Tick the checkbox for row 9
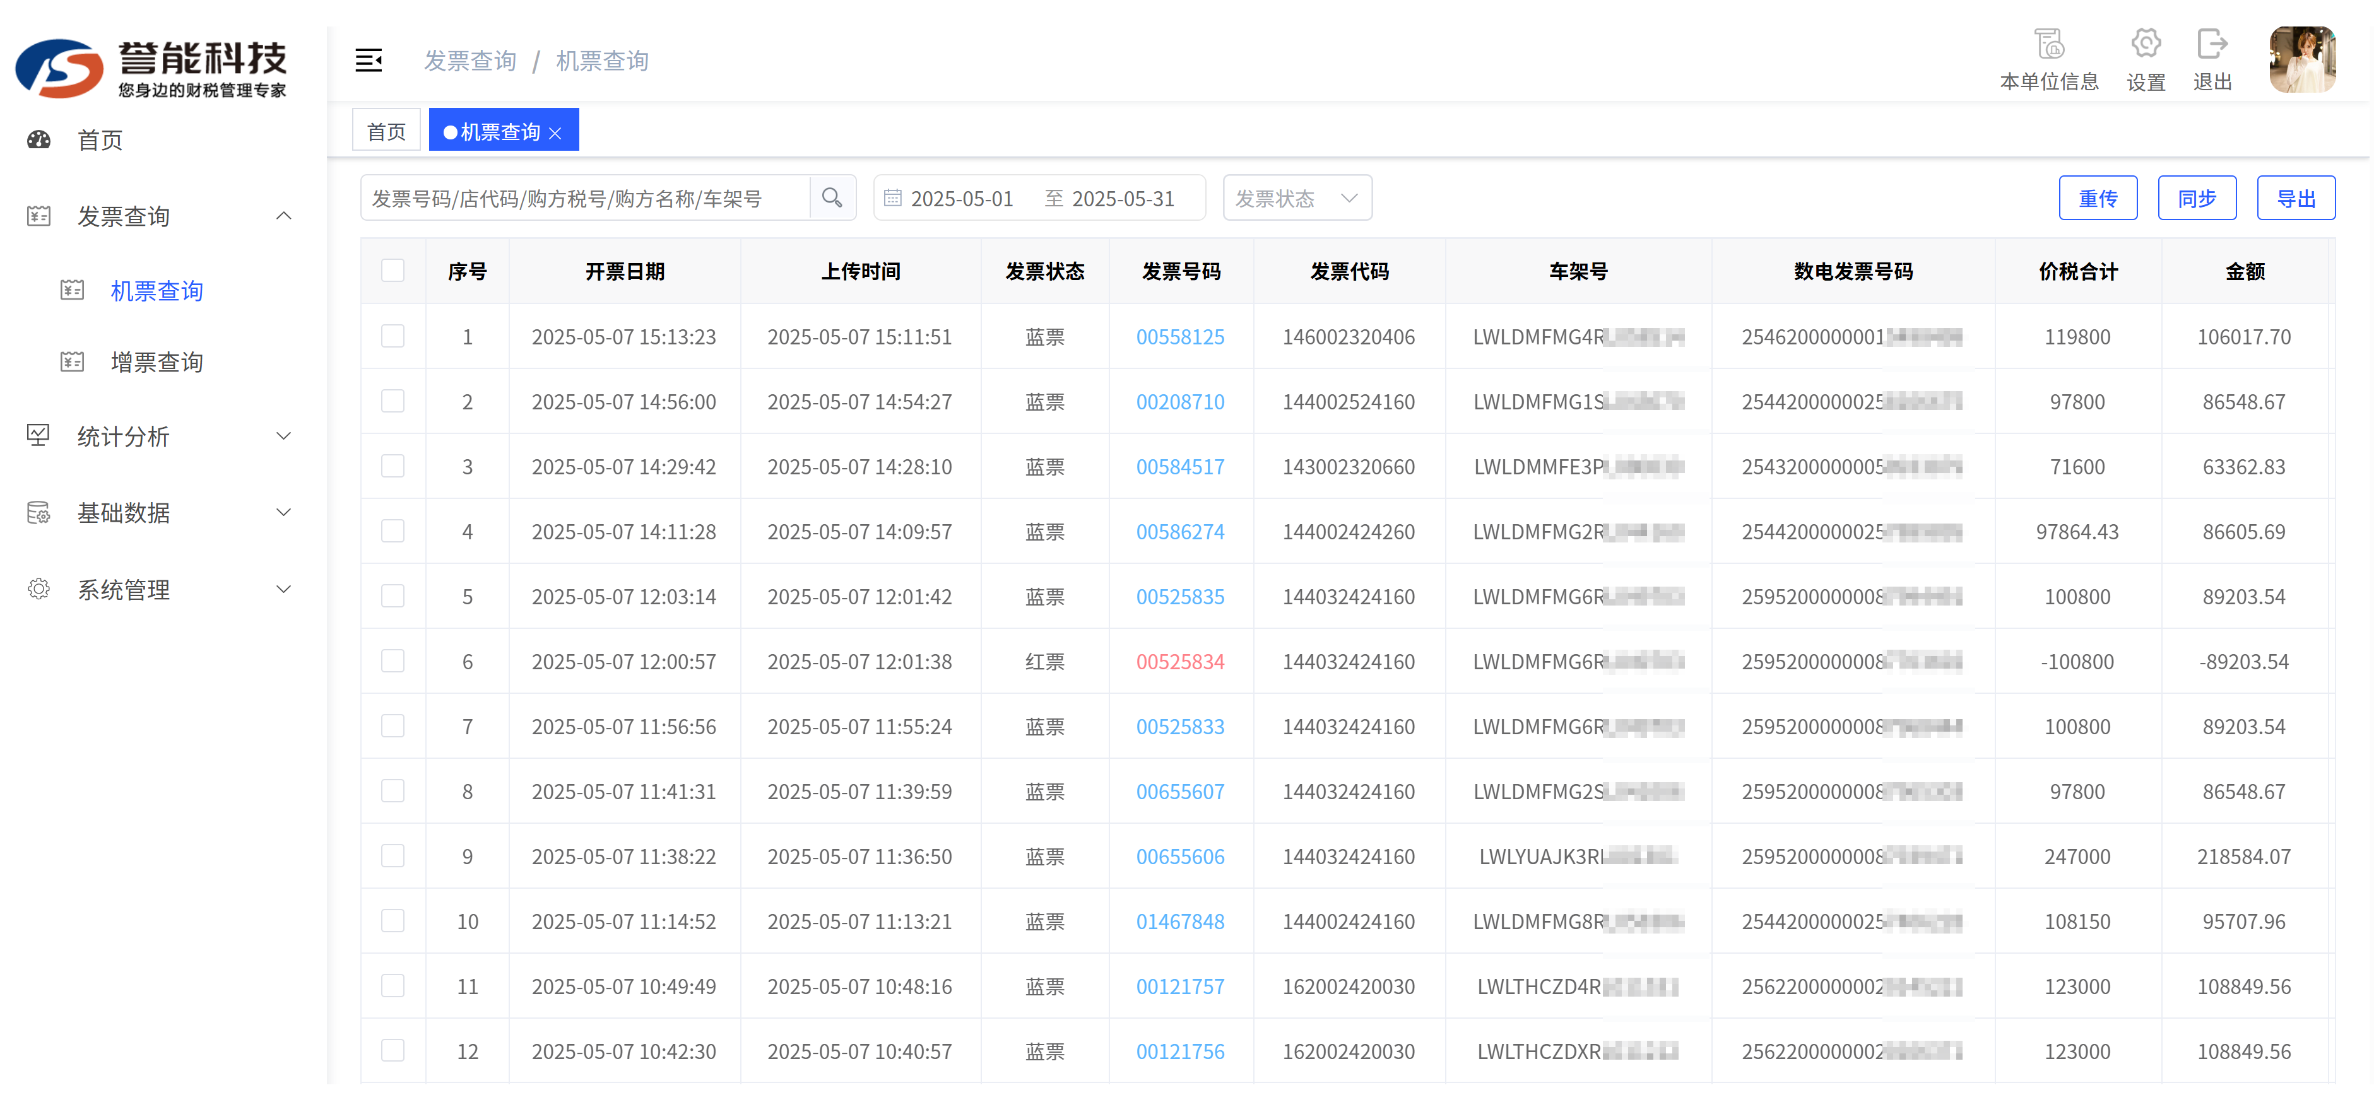Viewport: 2374px width, 1107px height. click(393, 855)
